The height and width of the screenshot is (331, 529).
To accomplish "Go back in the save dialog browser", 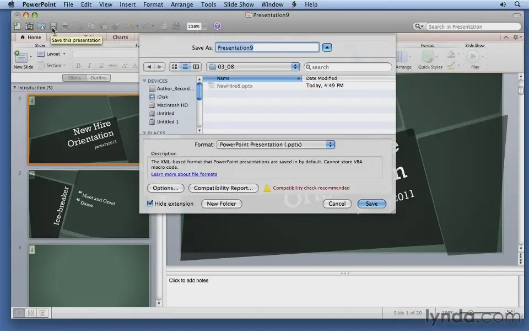I will click(149, 67).
